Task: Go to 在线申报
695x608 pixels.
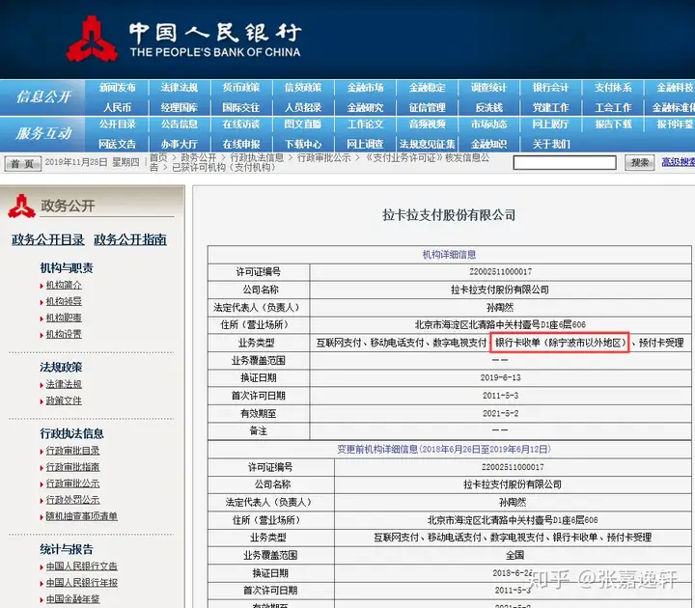Action: pyautogui.click(x=241, y=144)
